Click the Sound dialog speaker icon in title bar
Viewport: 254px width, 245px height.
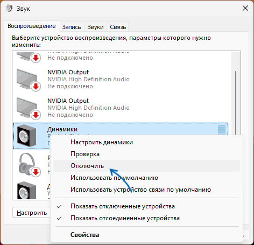(x=9, y=9)
